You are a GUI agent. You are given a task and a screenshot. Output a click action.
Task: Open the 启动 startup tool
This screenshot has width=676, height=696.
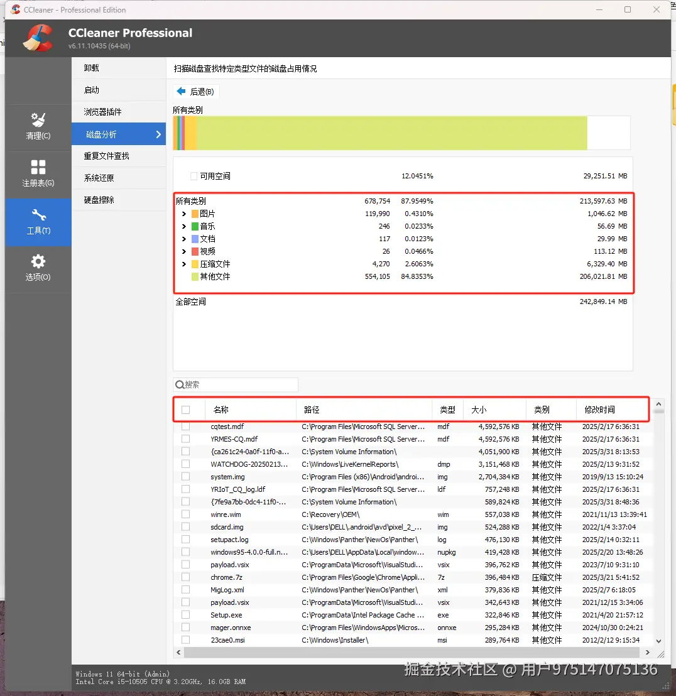coord(119,90)
